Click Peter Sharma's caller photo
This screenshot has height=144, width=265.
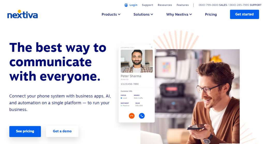coord(137,61)
